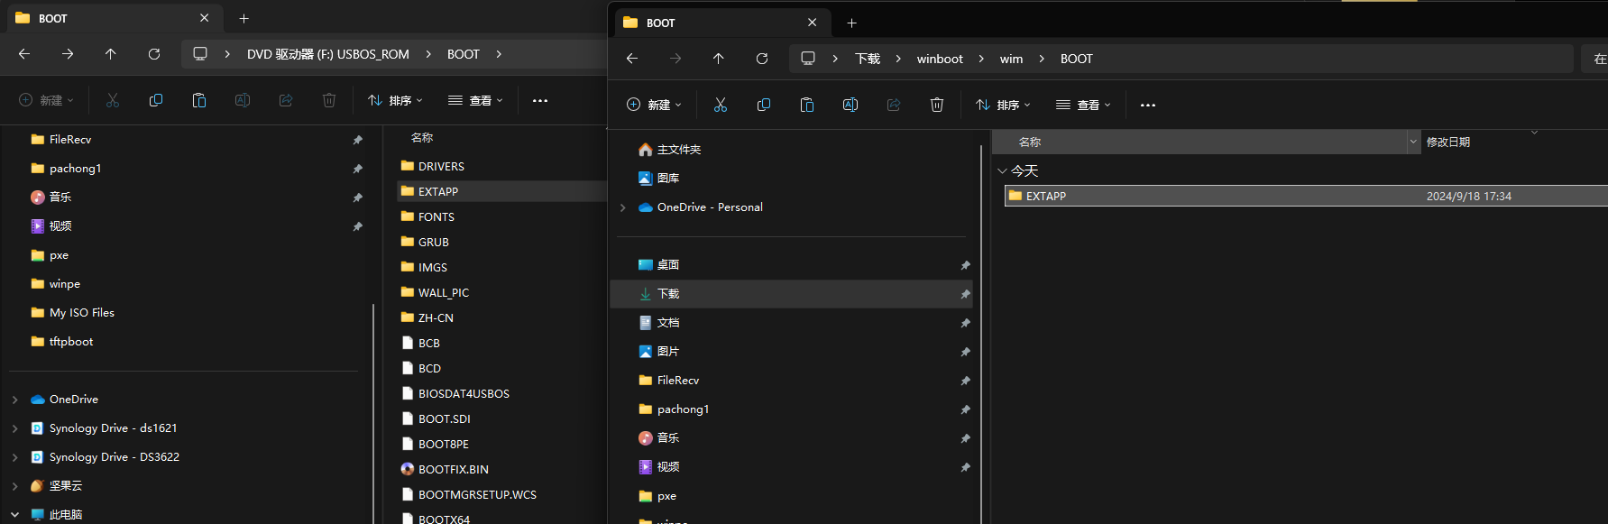Collapse the 今天 group in right window
The image size is (1608, 524).
pyautogui.click(x=1002, y=170)
